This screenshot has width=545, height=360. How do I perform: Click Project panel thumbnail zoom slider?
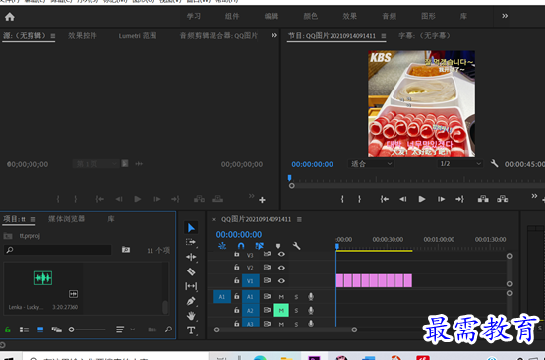[88, 330]
